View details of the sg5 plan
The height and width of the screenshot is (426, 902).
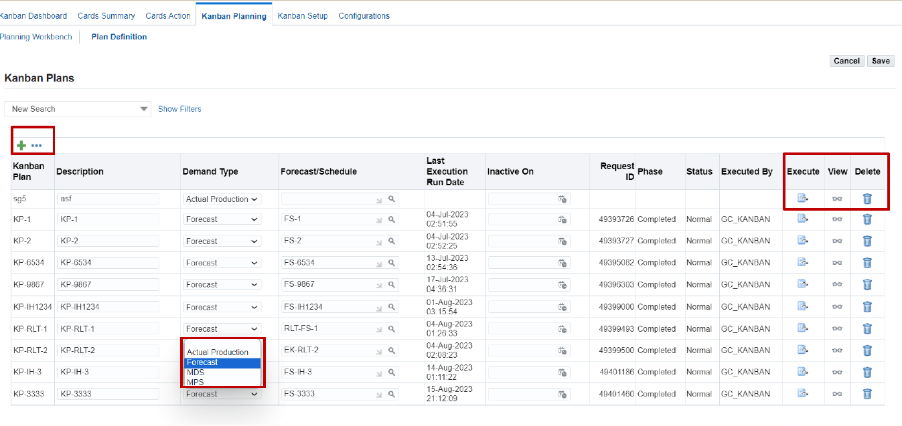pos(837,199)
